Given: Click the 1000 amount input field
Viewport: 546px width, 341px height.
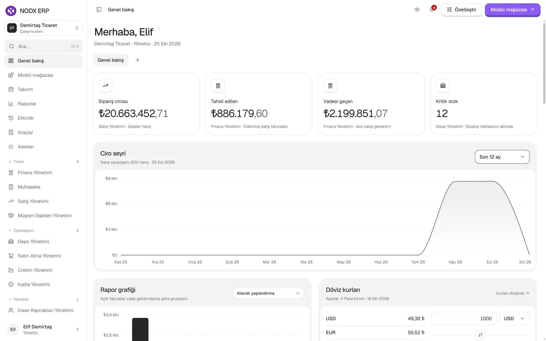Looking at the screenshot, I should [x=464, y=319].
